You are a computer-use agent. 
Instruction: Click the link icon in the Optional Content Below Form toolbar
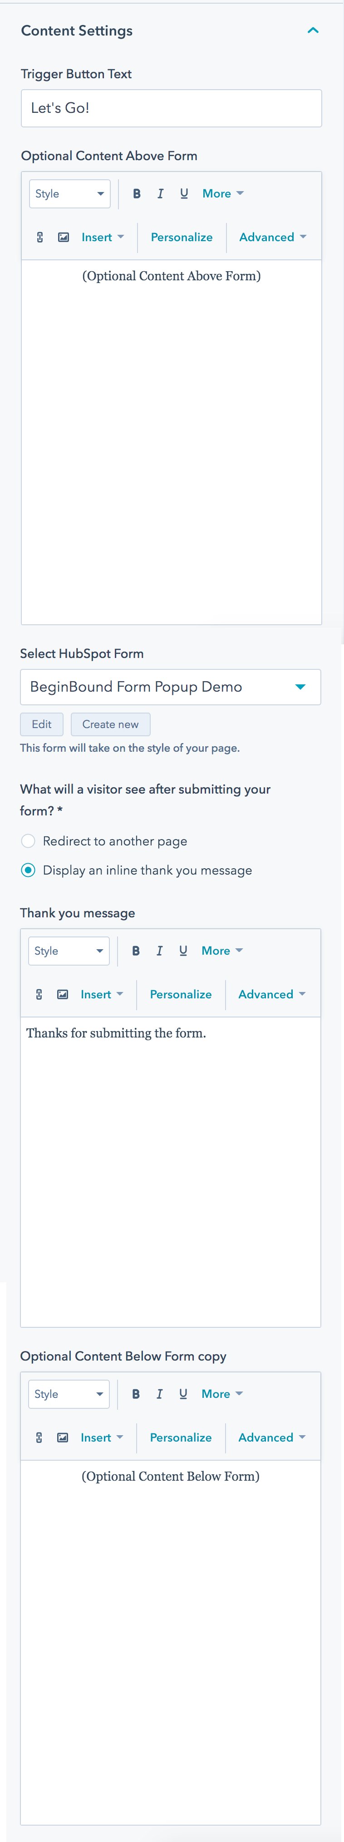click(39, 1437)
